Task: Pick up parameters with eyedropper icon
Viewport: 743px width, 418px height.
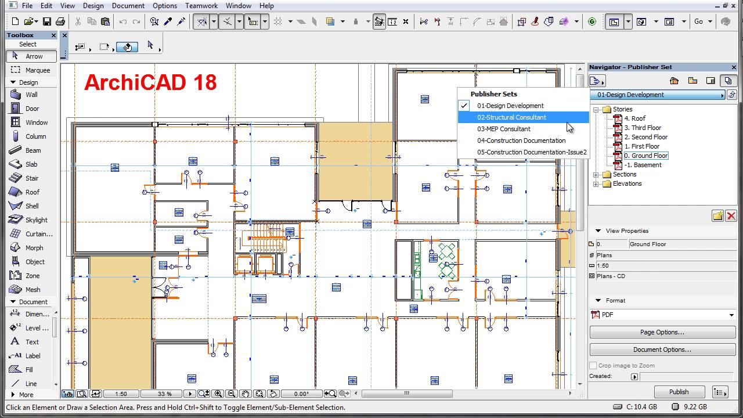Action: [168, 21]
